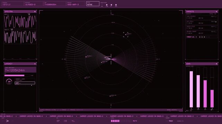
Task: Click the SPECTRA panel header dot
Action: [x=35, y=12]
